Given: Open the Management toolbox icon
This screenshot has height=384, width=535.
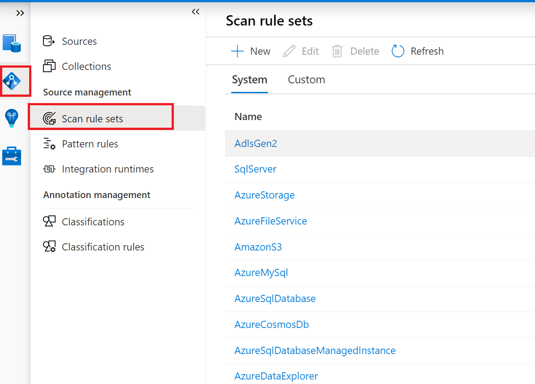Looking at the screenshot, I should pyautogui.click(x=12, y=155).
